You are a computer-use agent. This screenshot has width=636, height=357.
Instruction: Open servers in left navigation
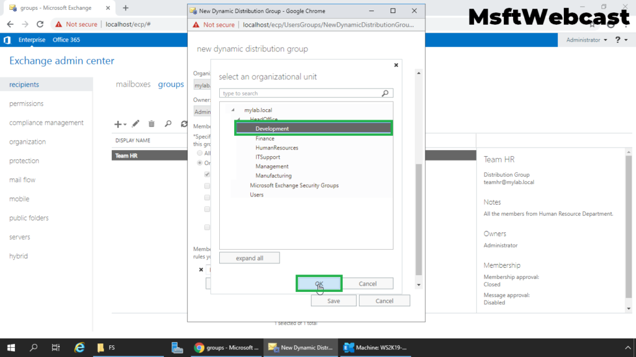coord(20,237)
